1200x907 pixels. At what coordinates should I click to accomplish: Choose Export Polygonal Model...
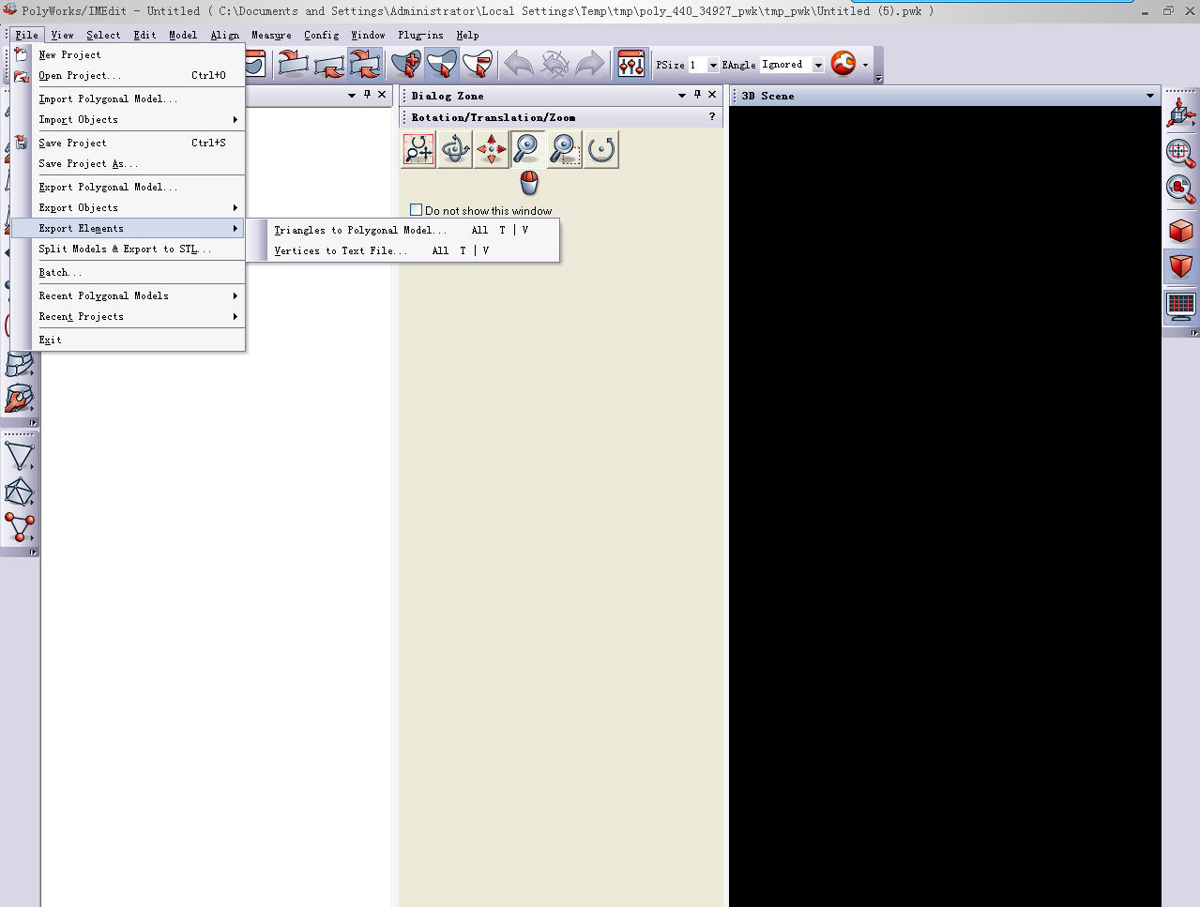[128, 188]
